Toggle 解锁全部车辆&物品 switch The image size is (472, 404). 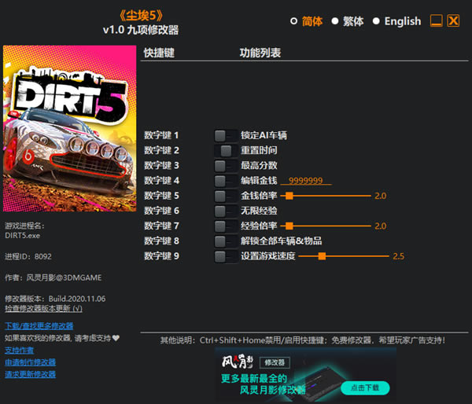coord(226,241)
